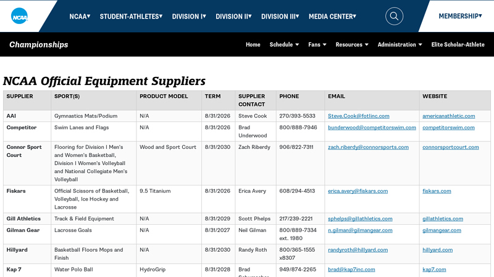Visit kap7.com website
The width and height of the screenshot is (494, 277).
(x=434, y=270)
